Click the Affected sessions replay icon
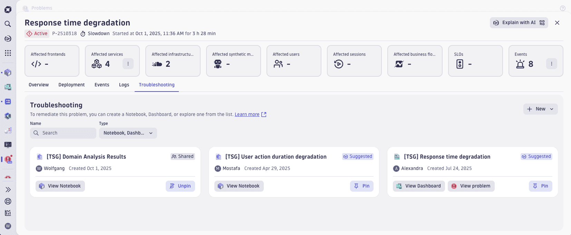The height and width of the screenshot is (235, 571). pyautogui.click(x=339, y=64)
